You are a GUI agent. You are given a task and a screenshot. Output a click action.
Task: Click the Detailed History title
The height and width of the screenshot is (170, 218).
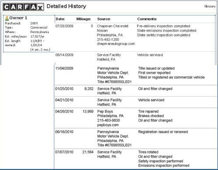click(x=66, y=6)
